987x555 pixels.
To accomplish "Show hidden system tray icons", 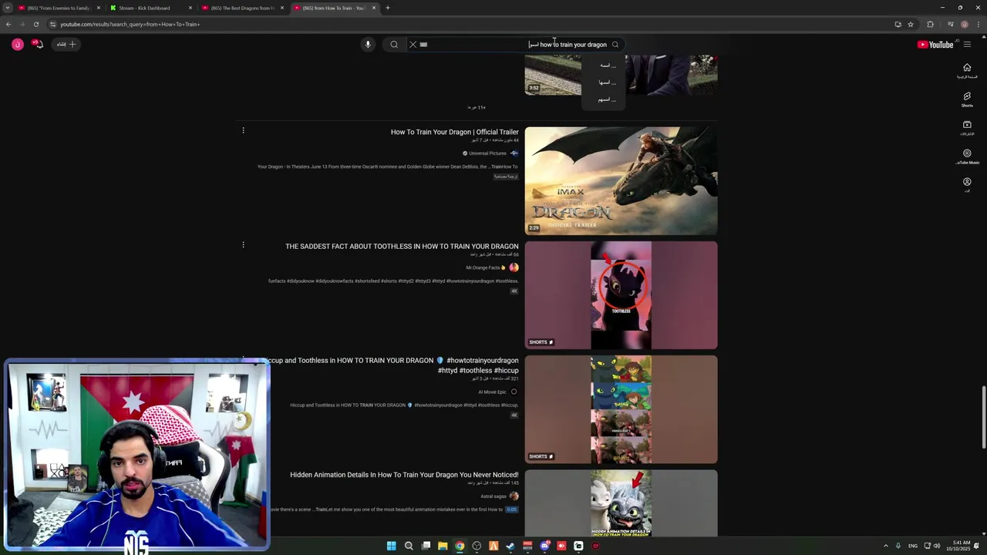I will point(885,546).
